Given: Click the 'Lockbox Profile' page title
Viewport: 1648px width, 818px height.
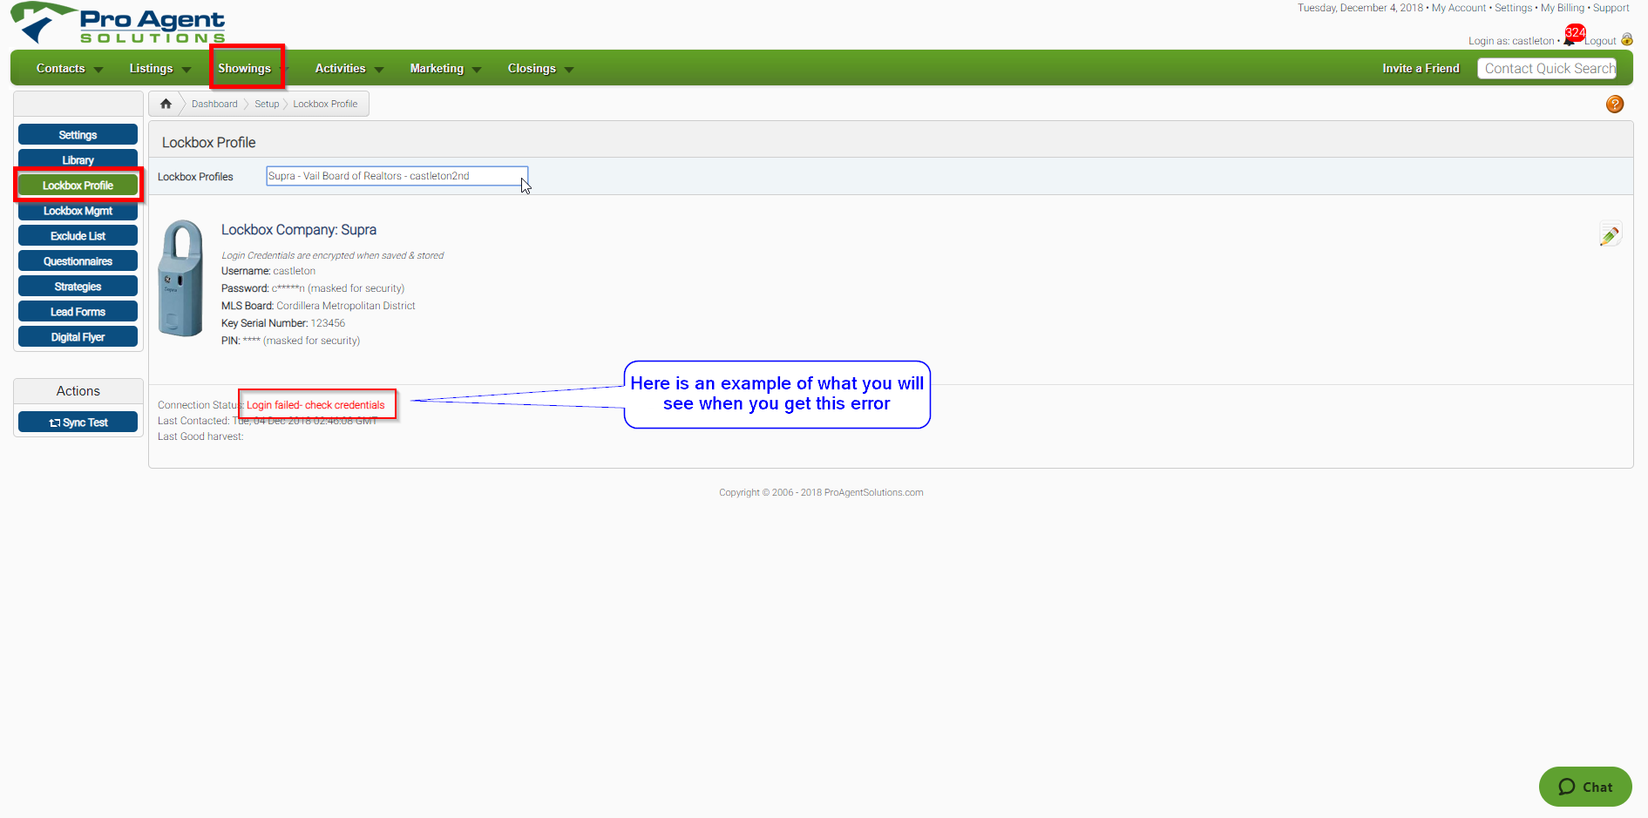Looking at the screenshot, I should (x=209, y=143).
